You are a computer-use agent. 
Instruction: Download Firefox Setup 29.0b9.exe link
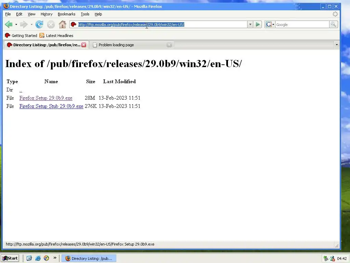point(46,98)
